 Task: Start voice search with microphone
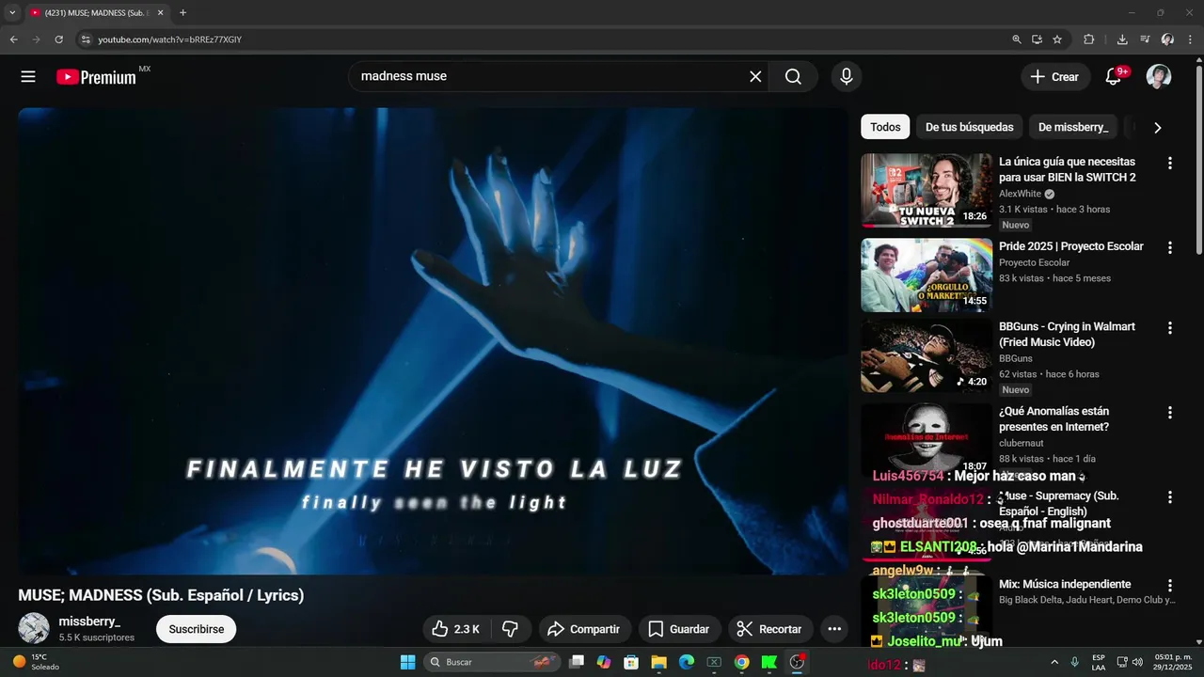pos(847,77)
